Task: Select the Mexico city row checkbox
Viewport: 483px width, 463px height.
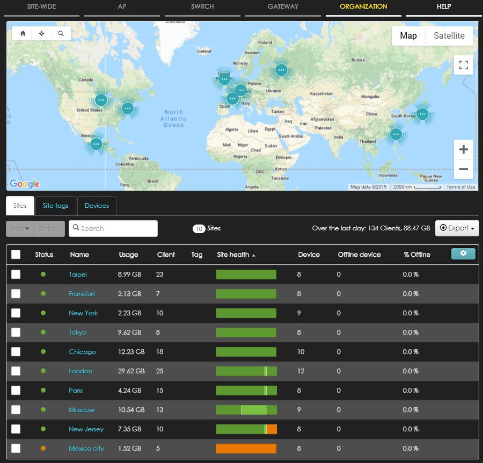Action: point(16,448)
